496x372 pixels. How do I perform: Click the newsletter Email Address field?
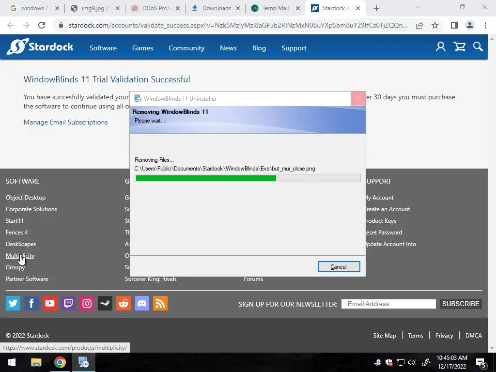pos(388,304)
